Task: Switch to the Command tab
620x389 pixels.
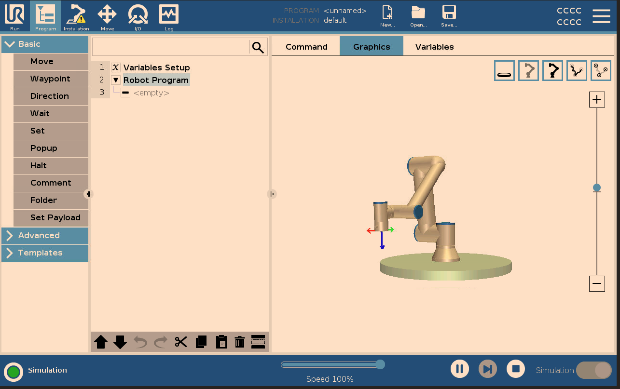Action: point(306,47)
